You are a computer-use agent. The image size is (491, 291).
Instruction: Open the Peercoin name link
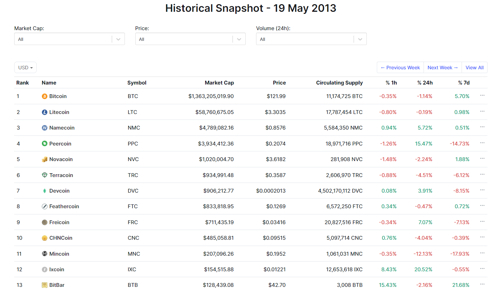click(60, 144)
